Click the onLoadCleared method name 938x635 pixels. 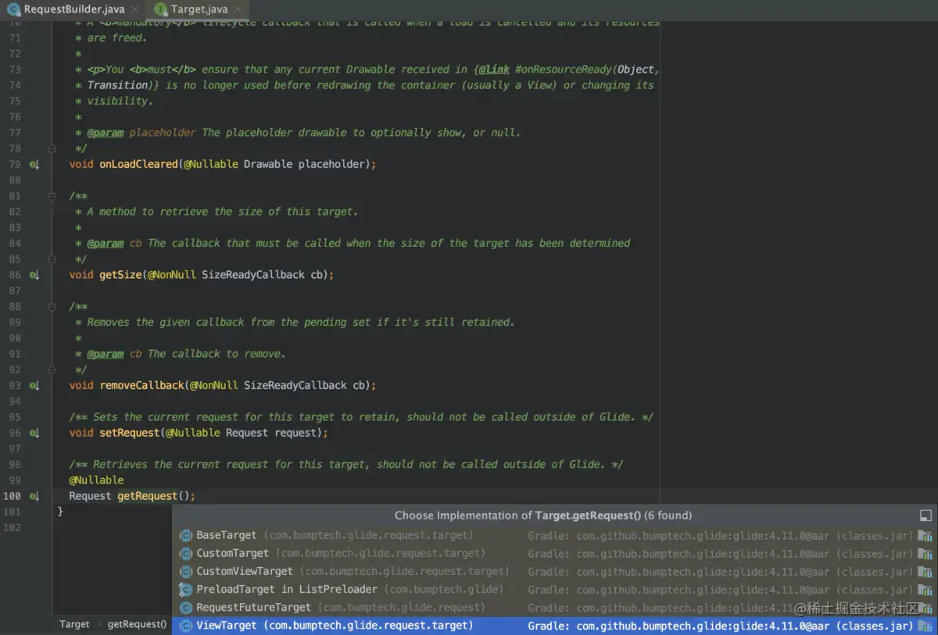click(x=138, y=165)
